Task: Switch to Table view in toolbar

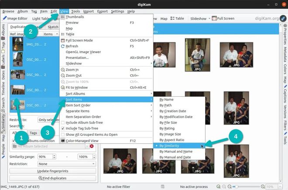Action: pyautogui.click(x=177, y=18)
